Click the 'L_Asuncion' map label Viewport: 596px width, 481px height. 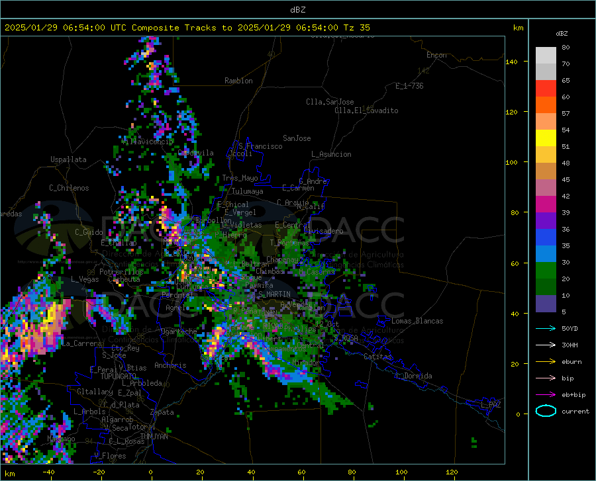click(331, 154)
